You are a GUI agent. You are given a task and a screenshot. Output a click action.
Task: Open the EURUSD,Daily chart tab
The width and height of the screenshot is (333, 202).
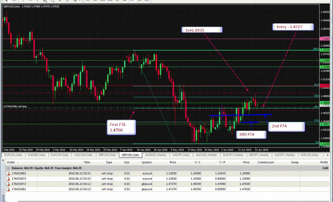(13, 155)
